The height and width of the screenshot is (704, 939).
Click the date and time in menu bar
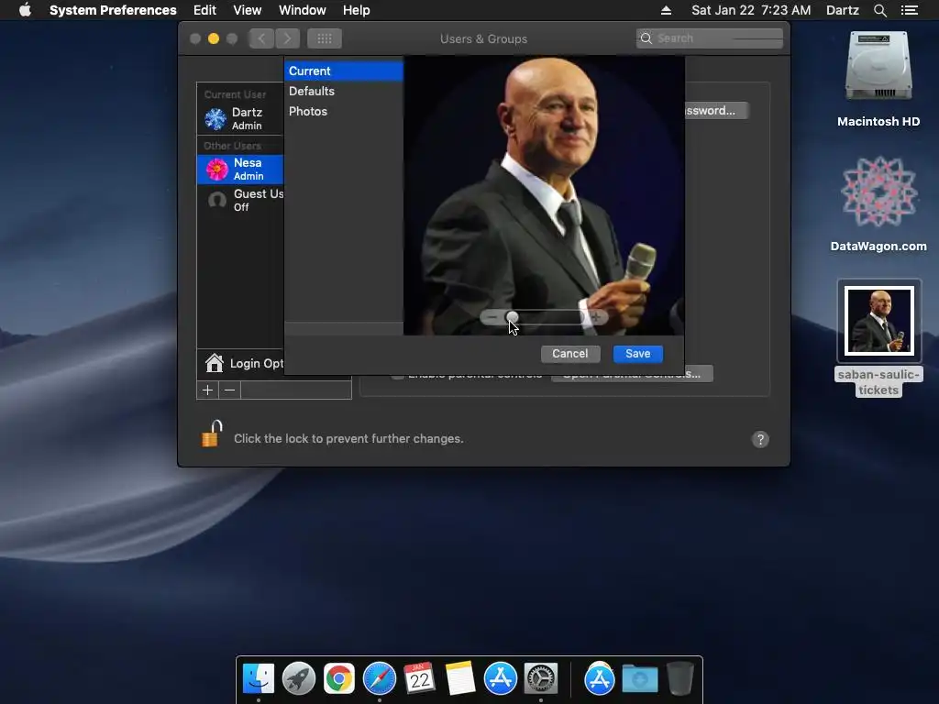pyautogui.click(x=751, y=10)
